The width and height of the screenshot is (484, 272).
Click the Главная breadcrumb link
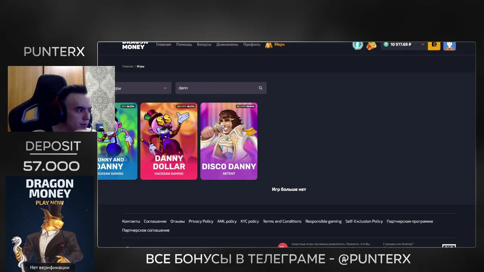127,66
